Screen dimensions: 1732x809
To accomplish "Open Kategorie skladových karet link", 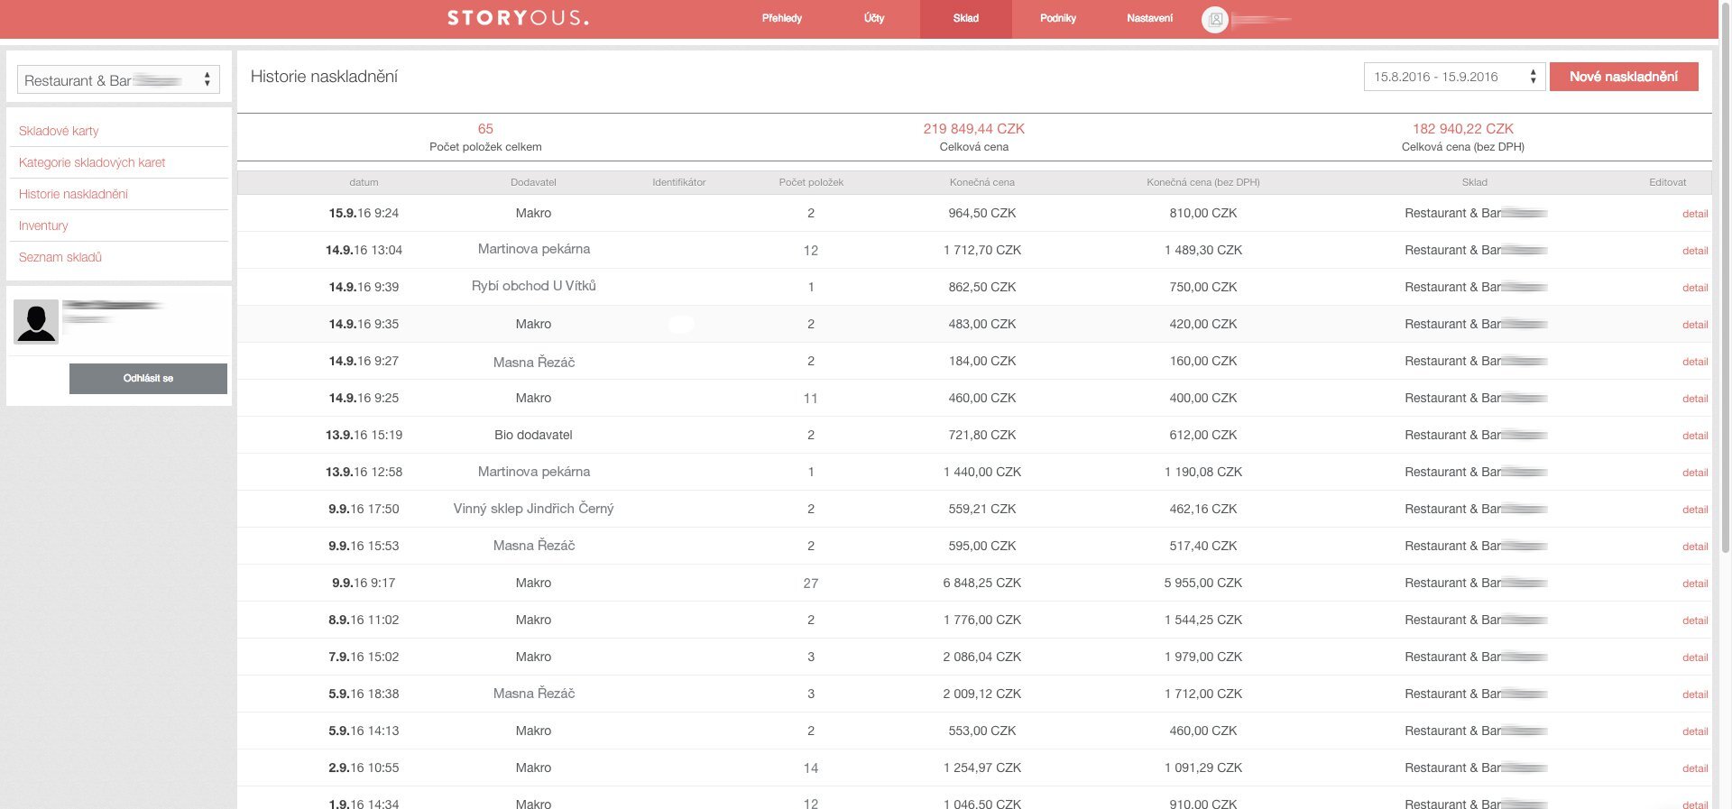I will coord(92,162).
